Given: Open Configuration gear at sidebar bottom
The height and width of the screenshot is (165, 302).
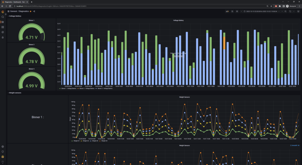Looking at the screenshot, I should (3, 146).
